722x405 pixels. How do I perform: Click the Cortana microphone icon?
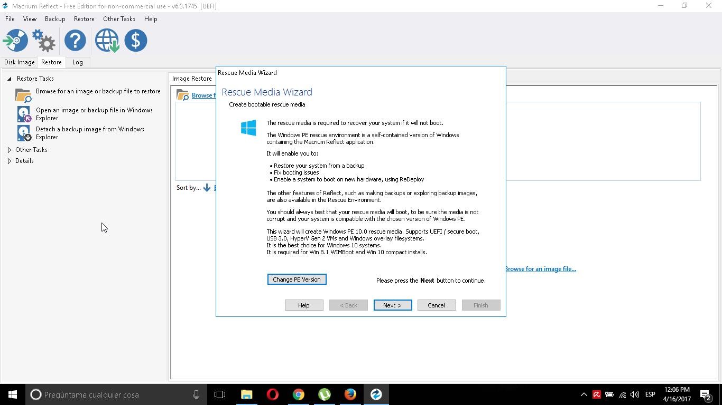click(196, 394)
